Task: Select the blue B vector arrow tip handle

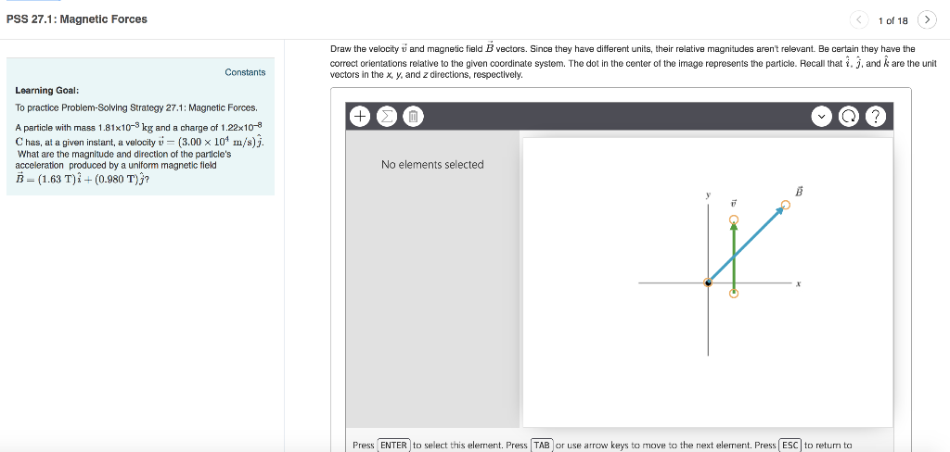Action: pyautogui.click(x=786, y=206)
